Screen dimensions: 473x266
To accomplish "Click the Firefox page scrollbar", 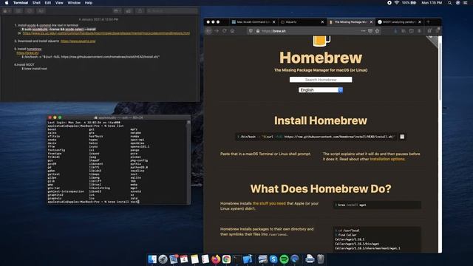I will pyautogui.click(x=440, y=71).
